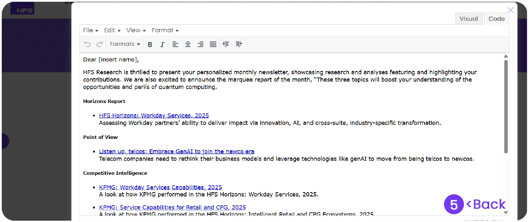Open the File menu
The image size is (529, 222).
click(x=91, y=30)
